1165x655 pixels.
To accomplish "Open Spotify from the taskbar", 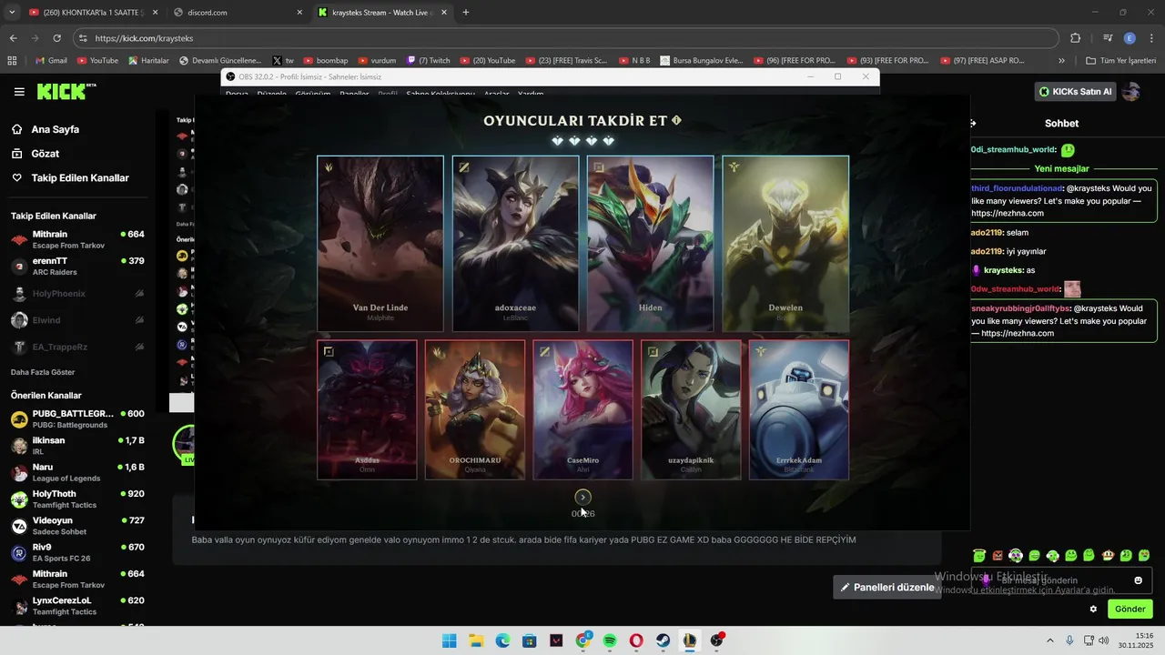I will (610, 640).
